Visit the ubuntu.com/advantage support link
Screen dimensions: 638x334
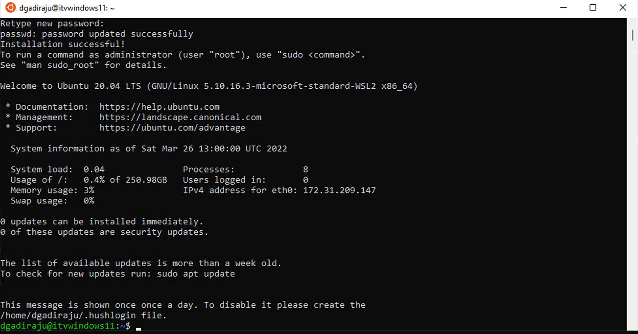(172, 127)
